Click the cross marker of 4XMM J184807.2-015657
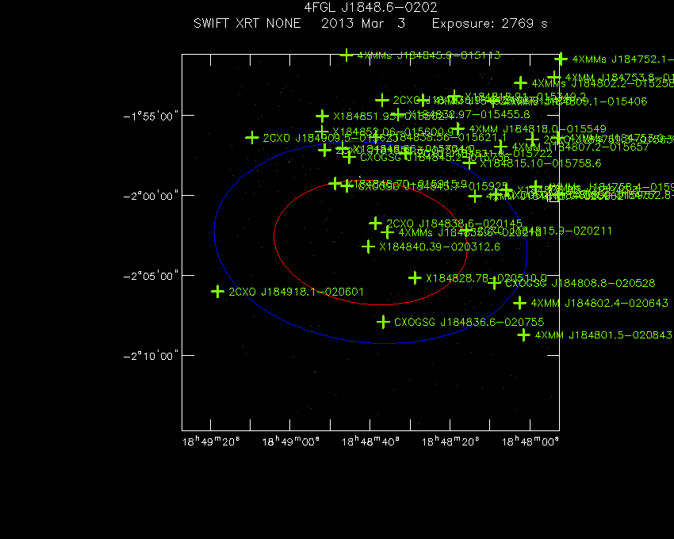The image size is (674, 539). tap(500, 147)
